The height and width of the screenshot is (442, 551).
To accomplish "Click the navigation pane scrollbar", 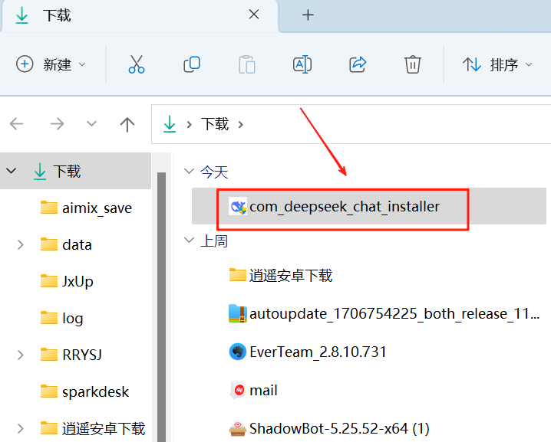I will (x=161, y=307).
